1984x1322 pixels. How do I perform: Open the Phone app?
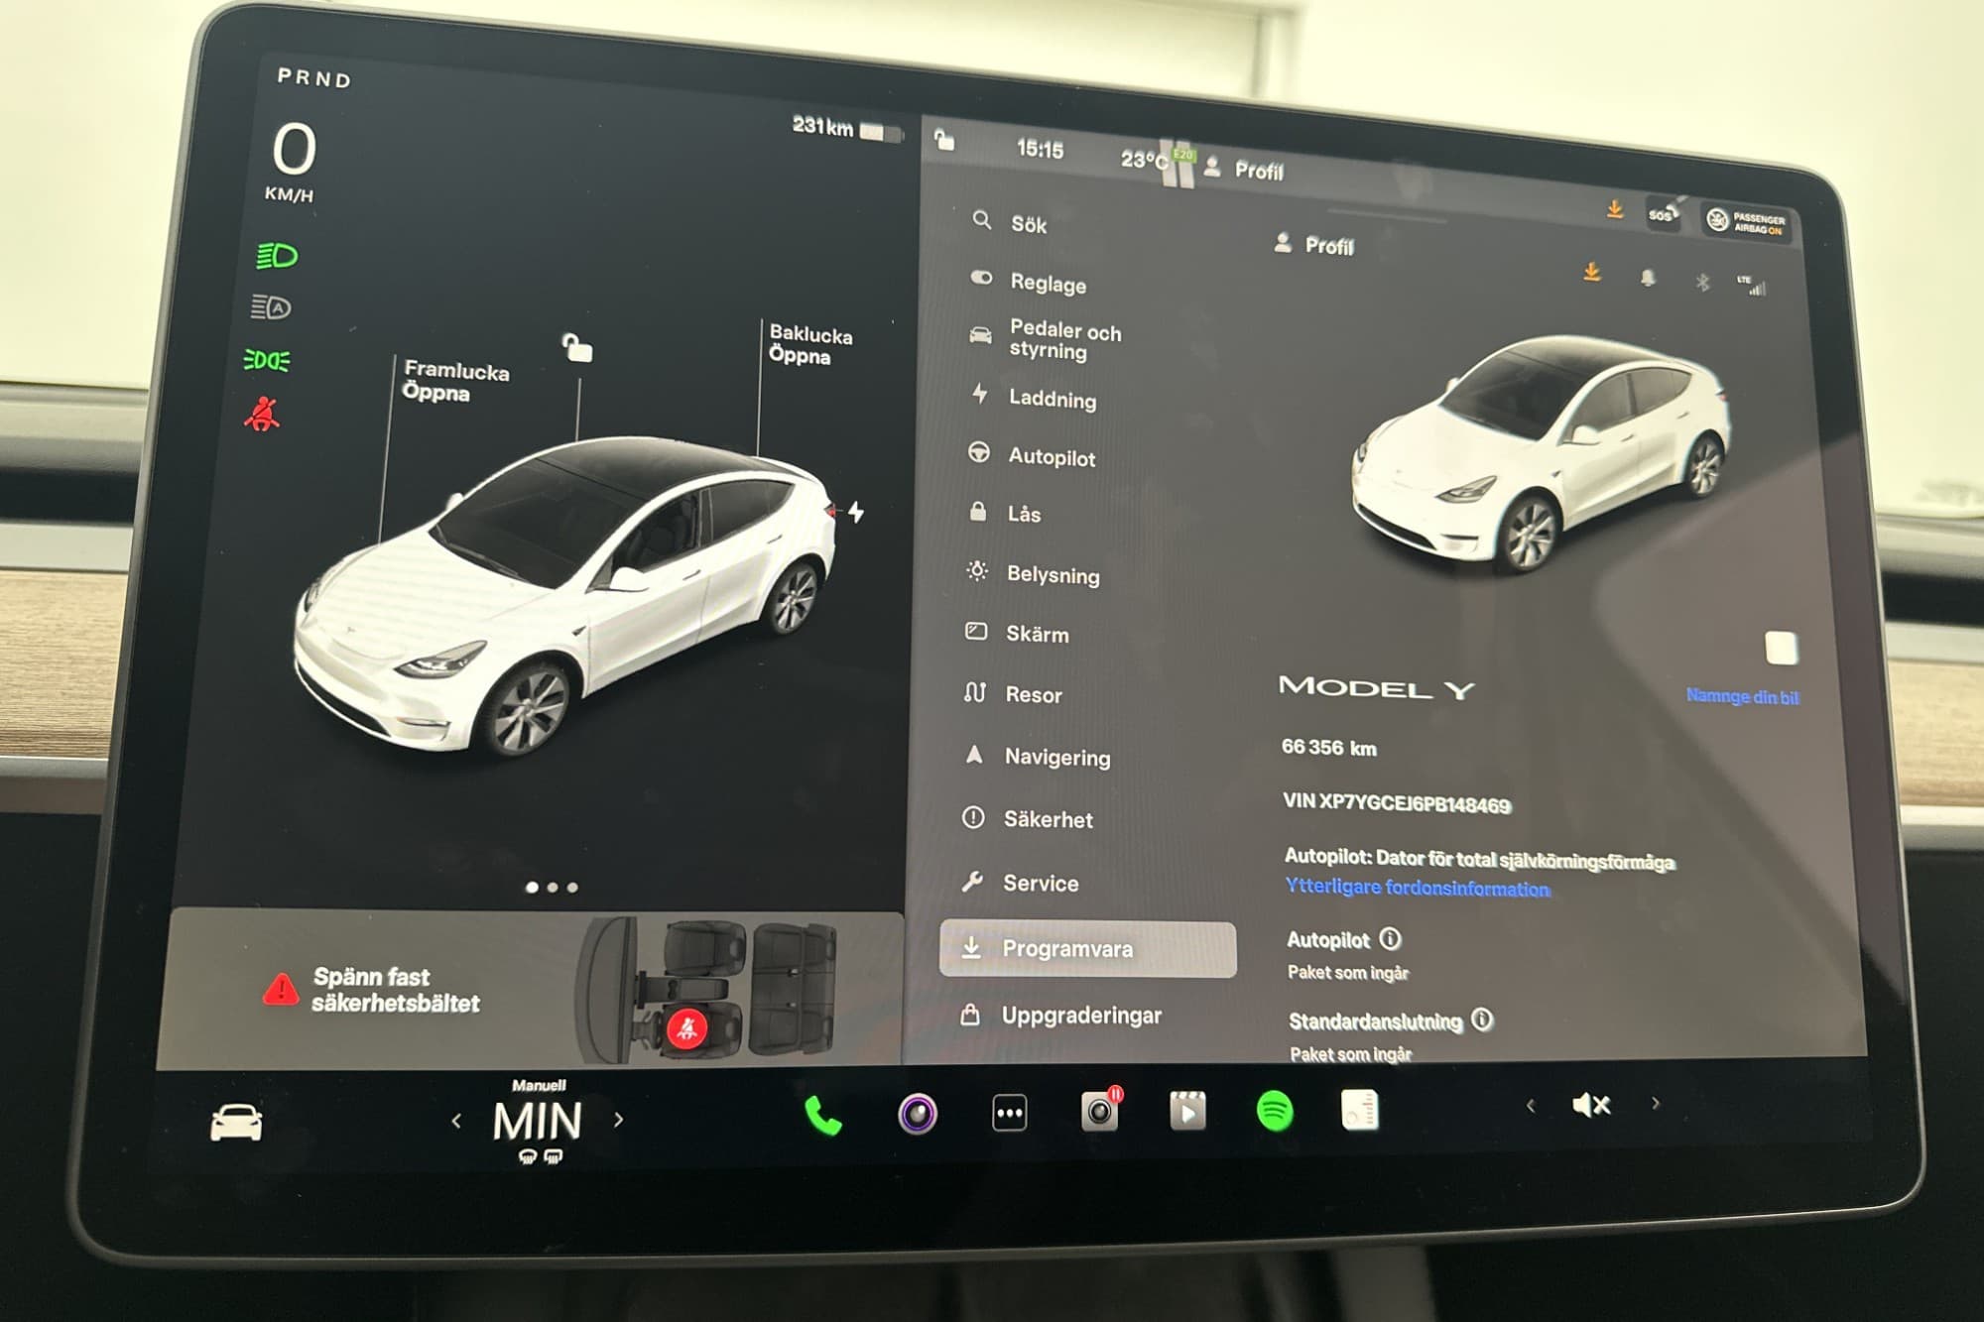click(x=822, y=1115)
